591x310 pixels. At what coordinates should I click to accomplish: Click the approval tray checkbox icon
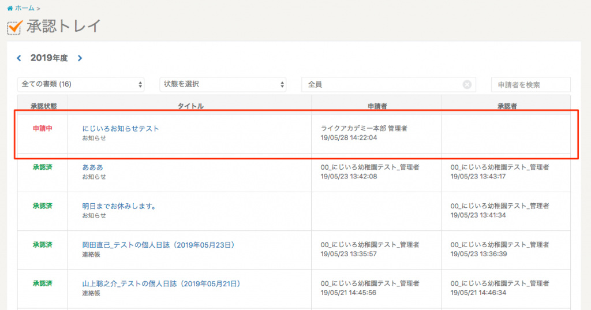pyautogui.click(x=14, y=27)
